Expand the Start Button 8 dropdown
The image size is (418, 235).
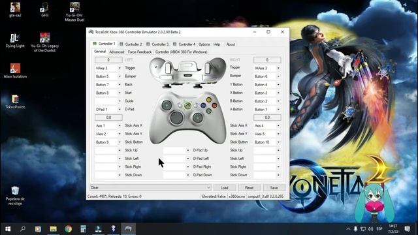click(120, 93)
